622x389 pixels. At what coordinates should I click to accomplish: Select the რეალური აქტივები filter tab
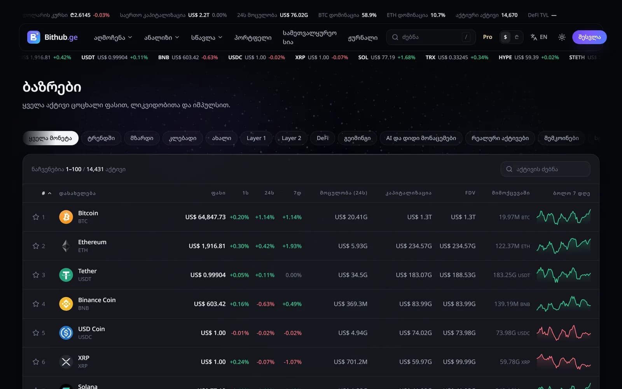coord(500,138)
